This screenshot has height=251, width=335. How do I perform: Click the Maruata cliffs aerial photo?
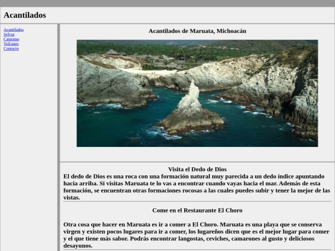197,93
